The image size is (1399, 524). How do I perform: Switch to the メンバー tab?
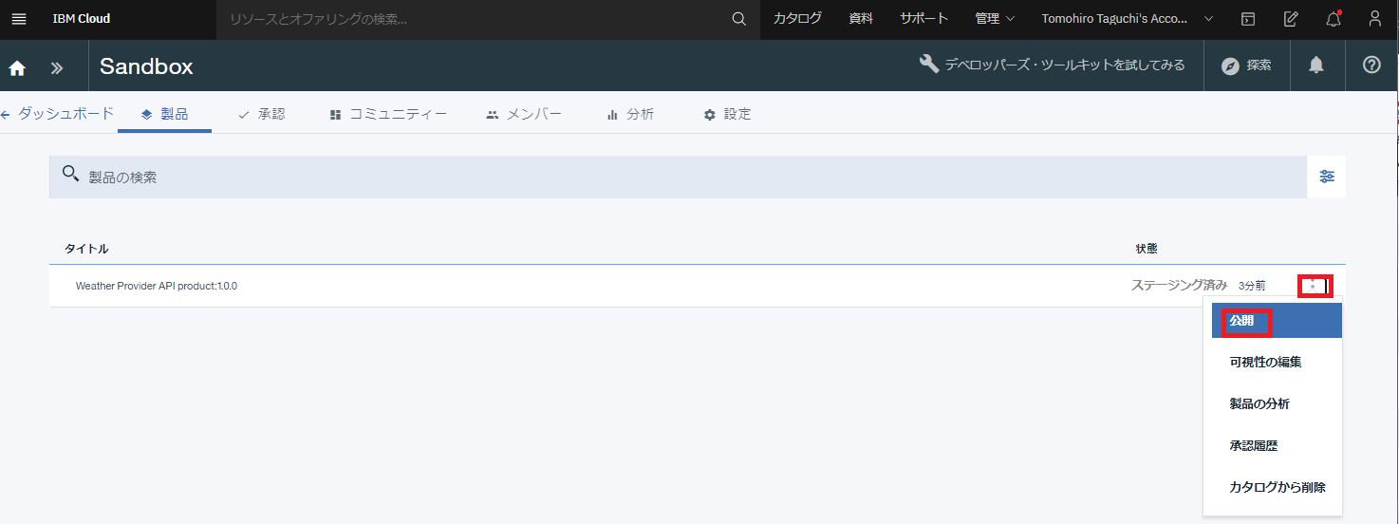pos(524,114)
